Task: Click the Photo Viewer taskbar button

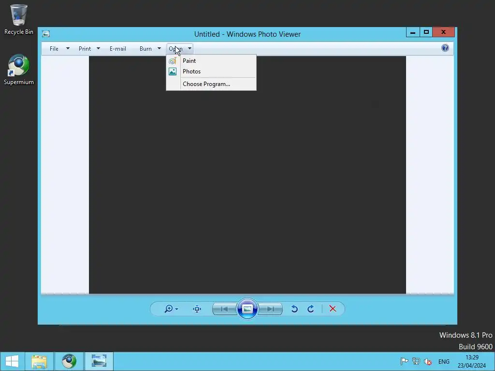Action: 99,361
